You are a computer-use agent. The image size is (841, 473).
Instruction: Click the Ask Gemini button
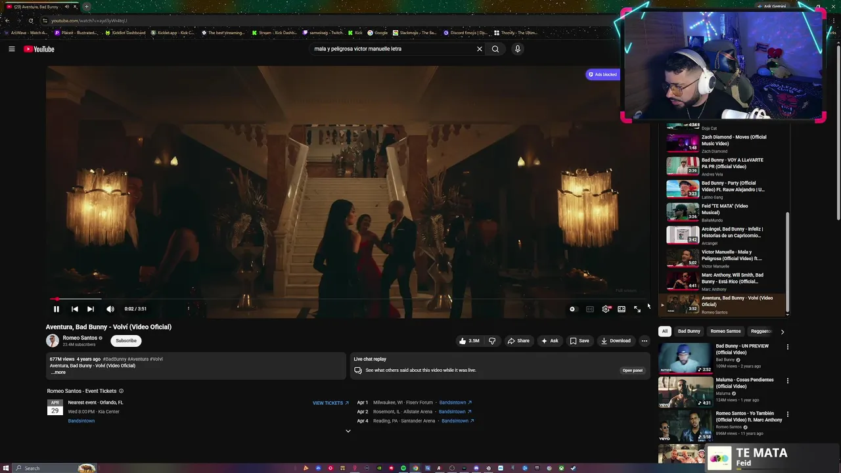(772, 7)
